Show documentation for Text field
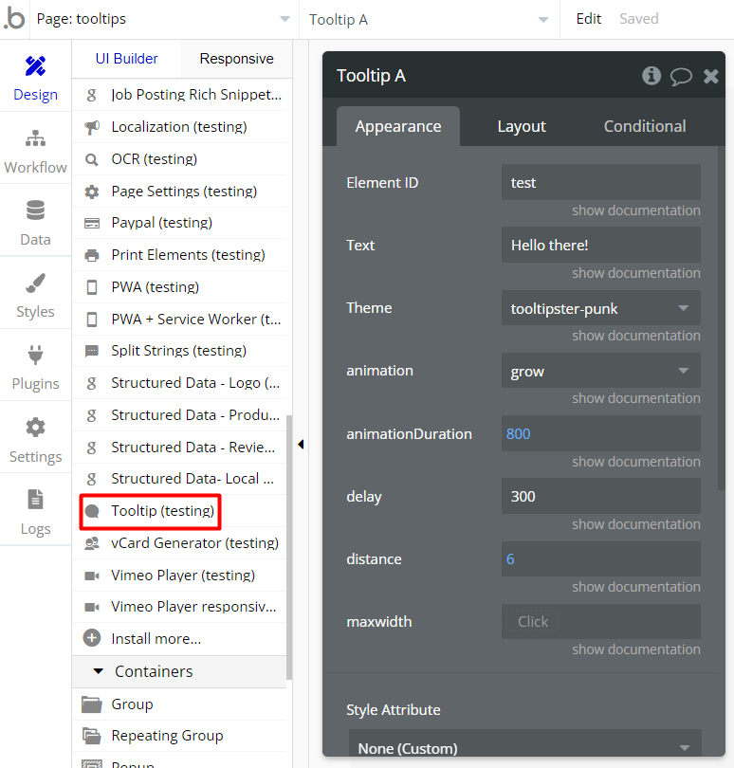The height and width of the screenshot is (768, 734). [x=636, y=273]
